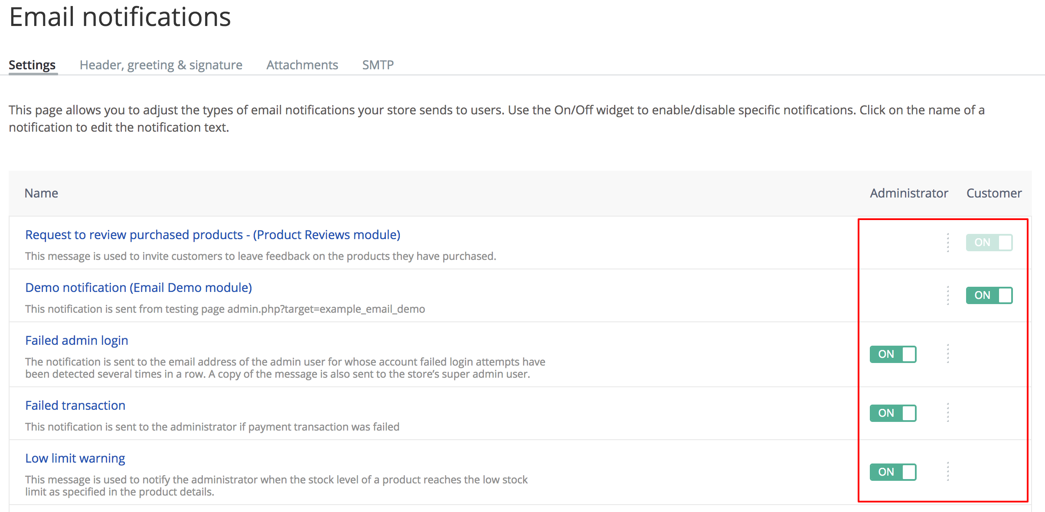
Task: Open the Header, greeting & signature tab
Action: (x=161, y=65)
